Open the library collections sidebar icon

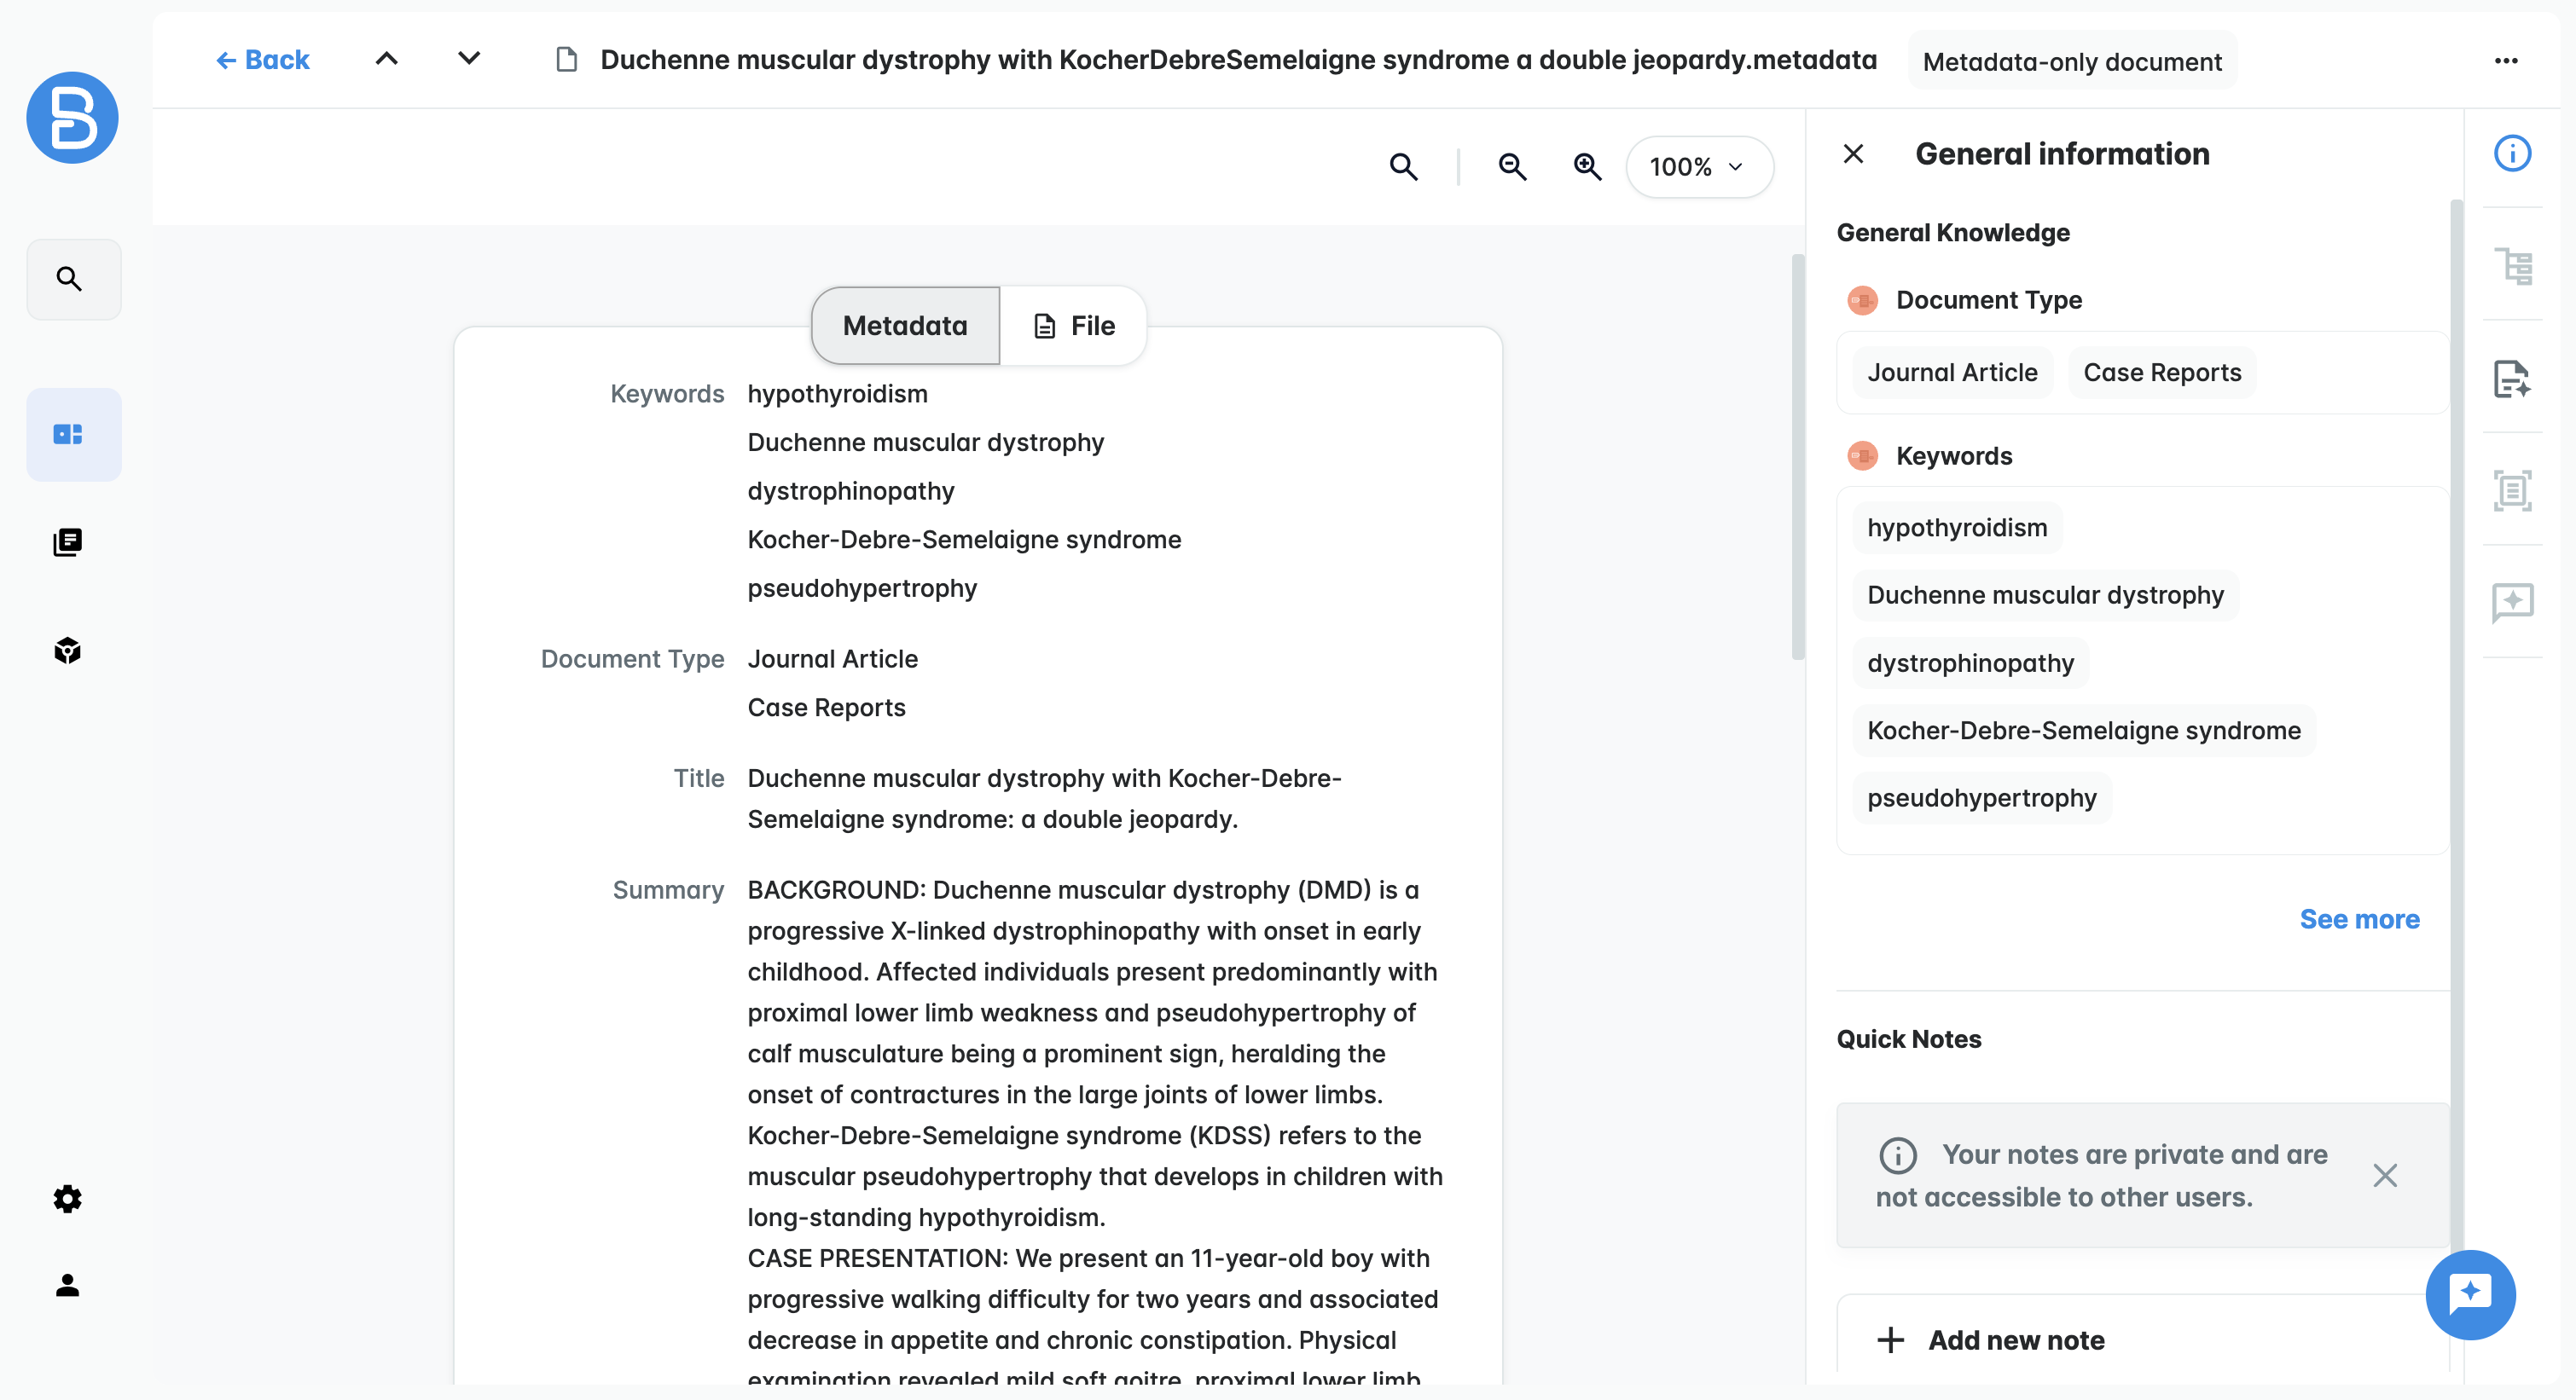[68, 541]
